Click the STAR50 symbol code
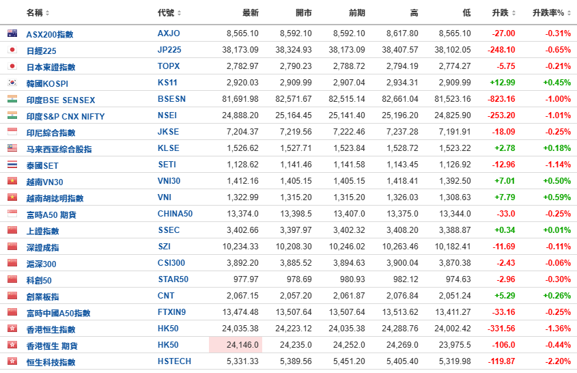The image size is (577, 373). click(173, 279)
